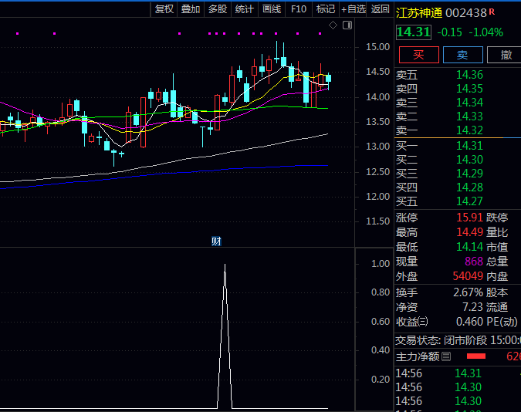
Task: Click the red bar indicator beside 主力净额
Action: tap(475, 356)
